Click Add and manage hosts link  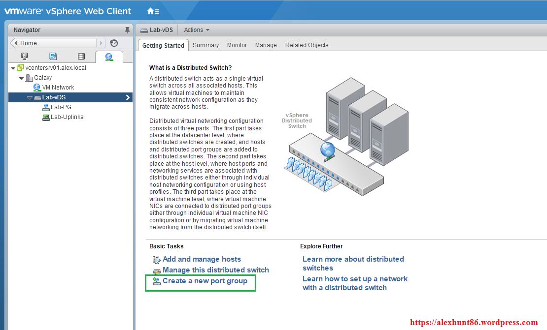[x=202, y=259]
